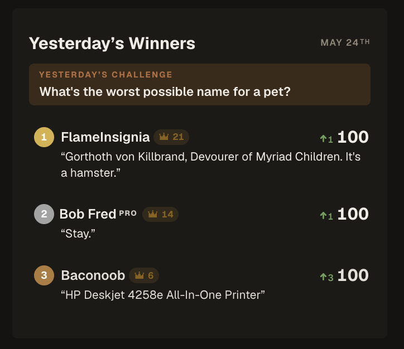
Task: Click the gold first place medal
Action: coord(44,137)
